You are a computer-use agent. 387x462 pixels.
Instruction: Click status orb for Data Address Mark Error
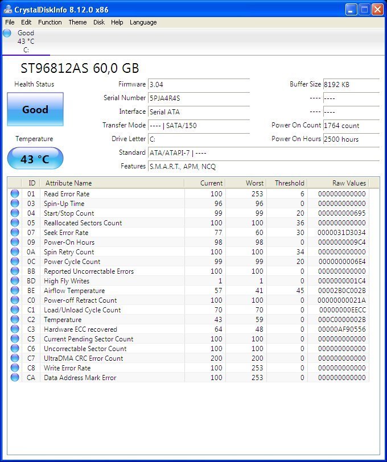15,377
